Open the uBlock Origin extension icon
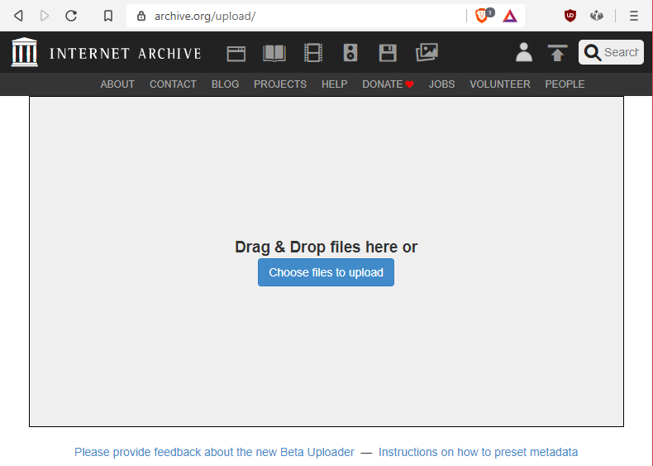The width and height of the screenshot is (653, 466). [570, 16]
